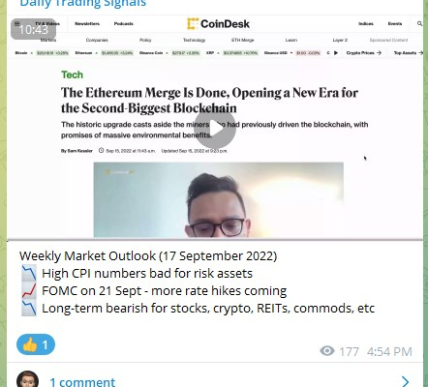Open Daily Trading Signals channel title
This screenshot has width=428, height=387.
[83, 4]
